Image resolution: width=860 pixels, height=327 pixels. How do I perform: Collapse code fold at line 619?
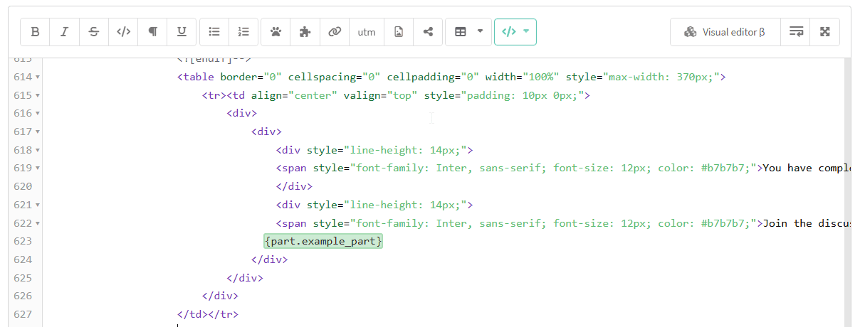[x=38, y=168]
